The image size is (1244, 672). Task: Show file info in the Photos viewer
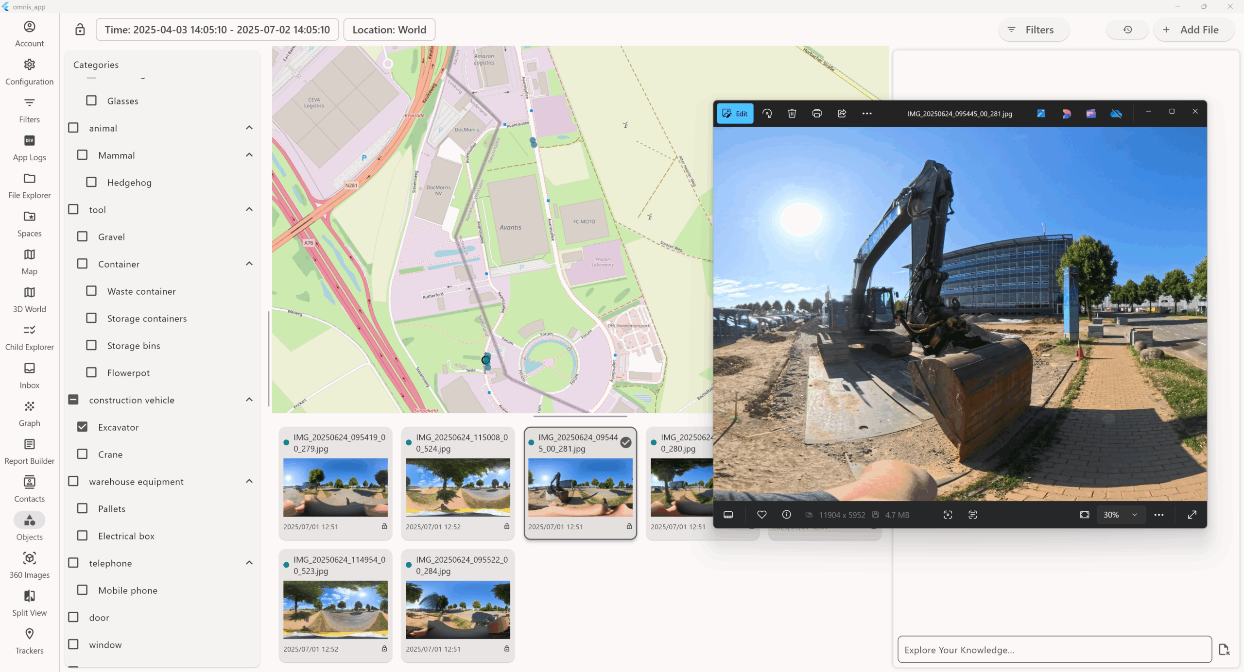pos(786,515)
